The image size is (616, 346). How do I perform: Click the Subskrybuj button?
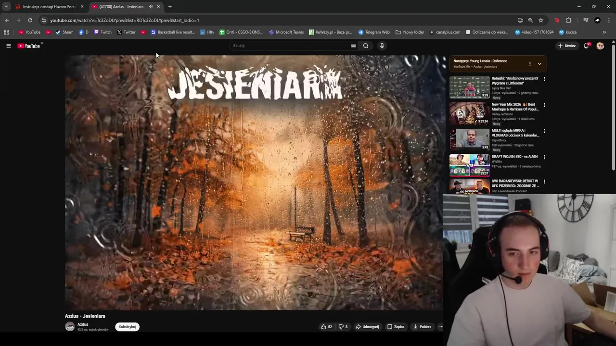point(127,327)
